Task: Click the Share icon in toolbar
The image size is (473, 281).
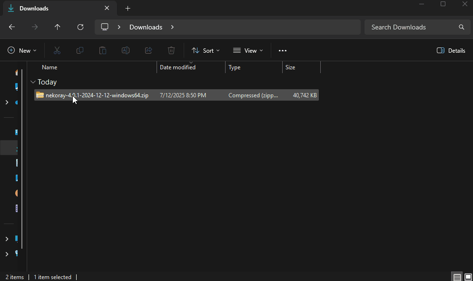Action: [148, 50]
